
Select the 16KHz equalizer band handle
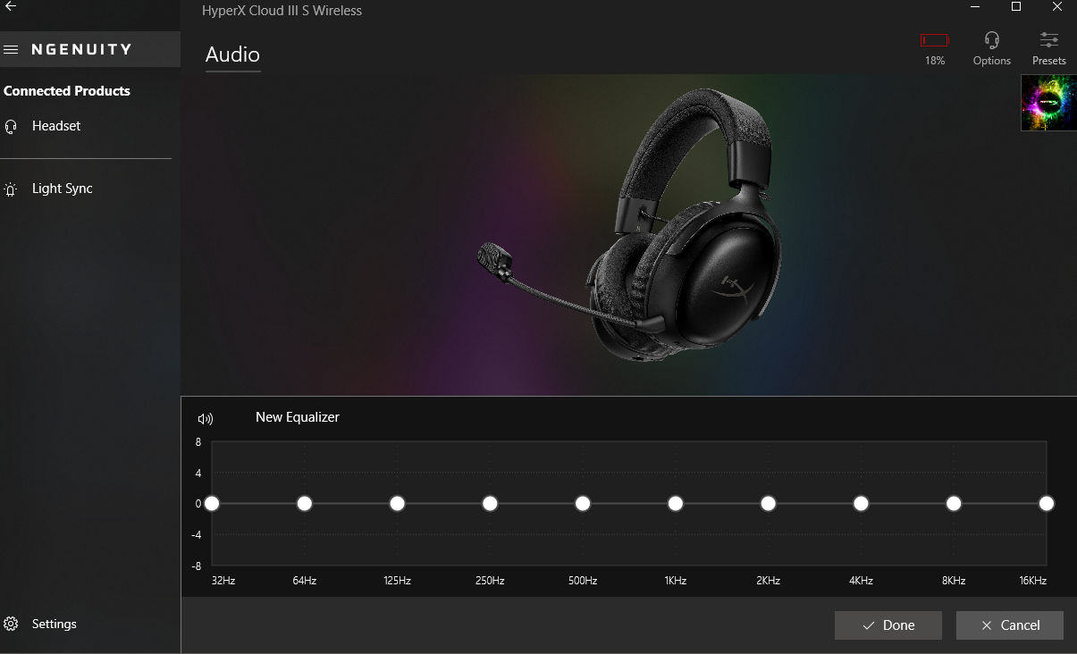pos(1047,504)
